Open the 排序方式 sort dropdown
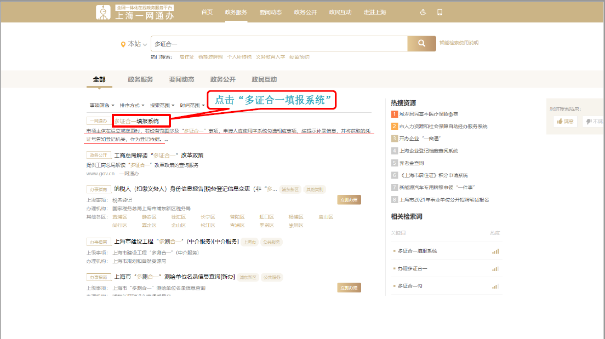 point(132,105)
